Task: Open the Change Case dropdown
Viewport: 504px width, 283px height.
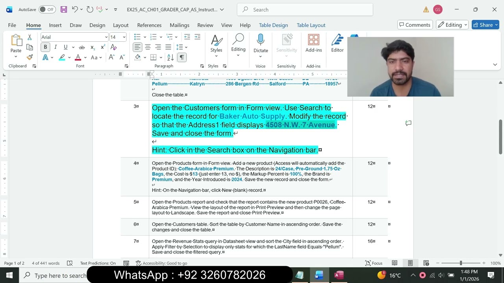Action: click(96, 57)
